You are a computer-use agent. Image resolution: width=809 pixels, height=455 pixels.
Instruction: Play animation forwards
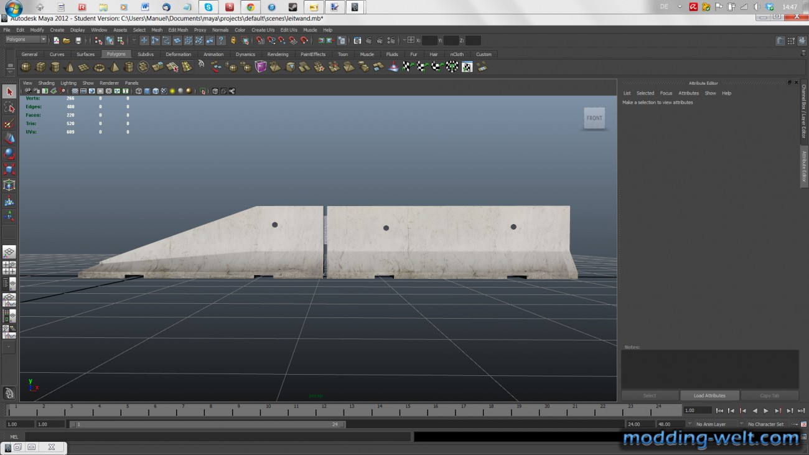pyautogui.click(x=766, y=411)
